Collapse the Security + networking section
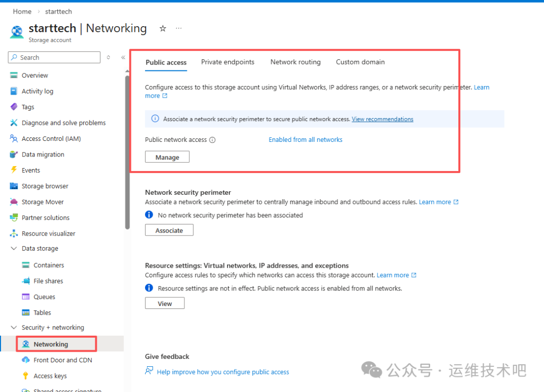 [x=14, y=328]
